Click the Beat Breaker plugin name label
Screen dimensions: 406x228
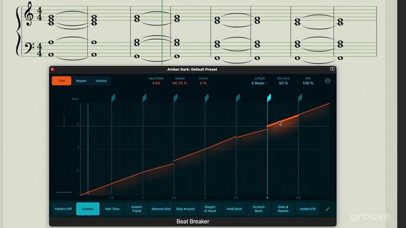(193, 222)
